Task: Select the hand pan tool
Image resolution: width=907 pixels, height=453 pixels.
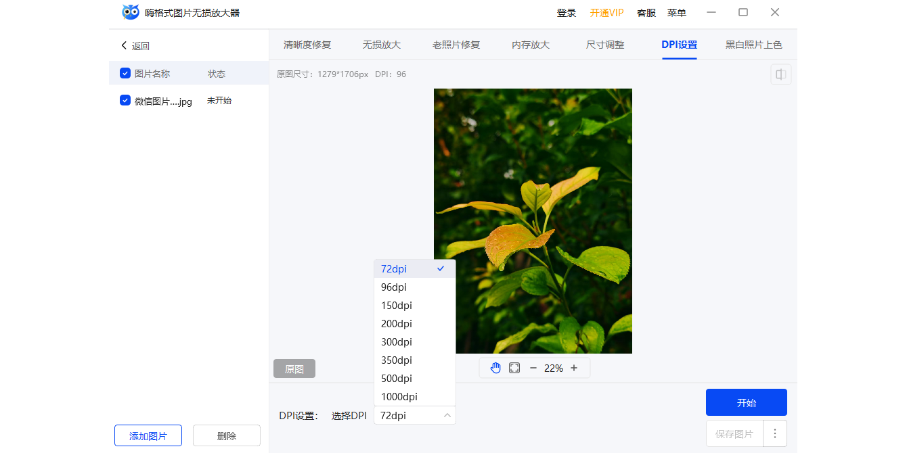Action: click(x=495, y=368)
